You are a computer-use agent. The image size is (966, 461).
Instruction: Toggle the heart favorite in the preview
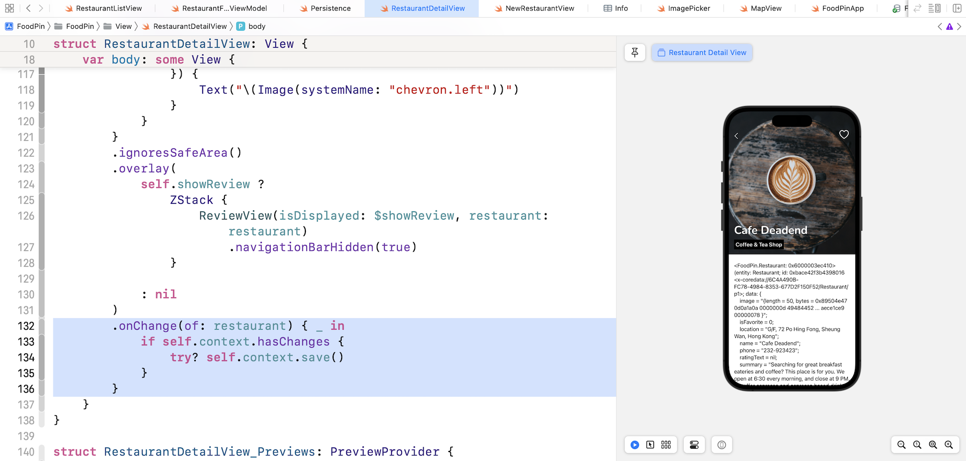(x=844, y=134)
